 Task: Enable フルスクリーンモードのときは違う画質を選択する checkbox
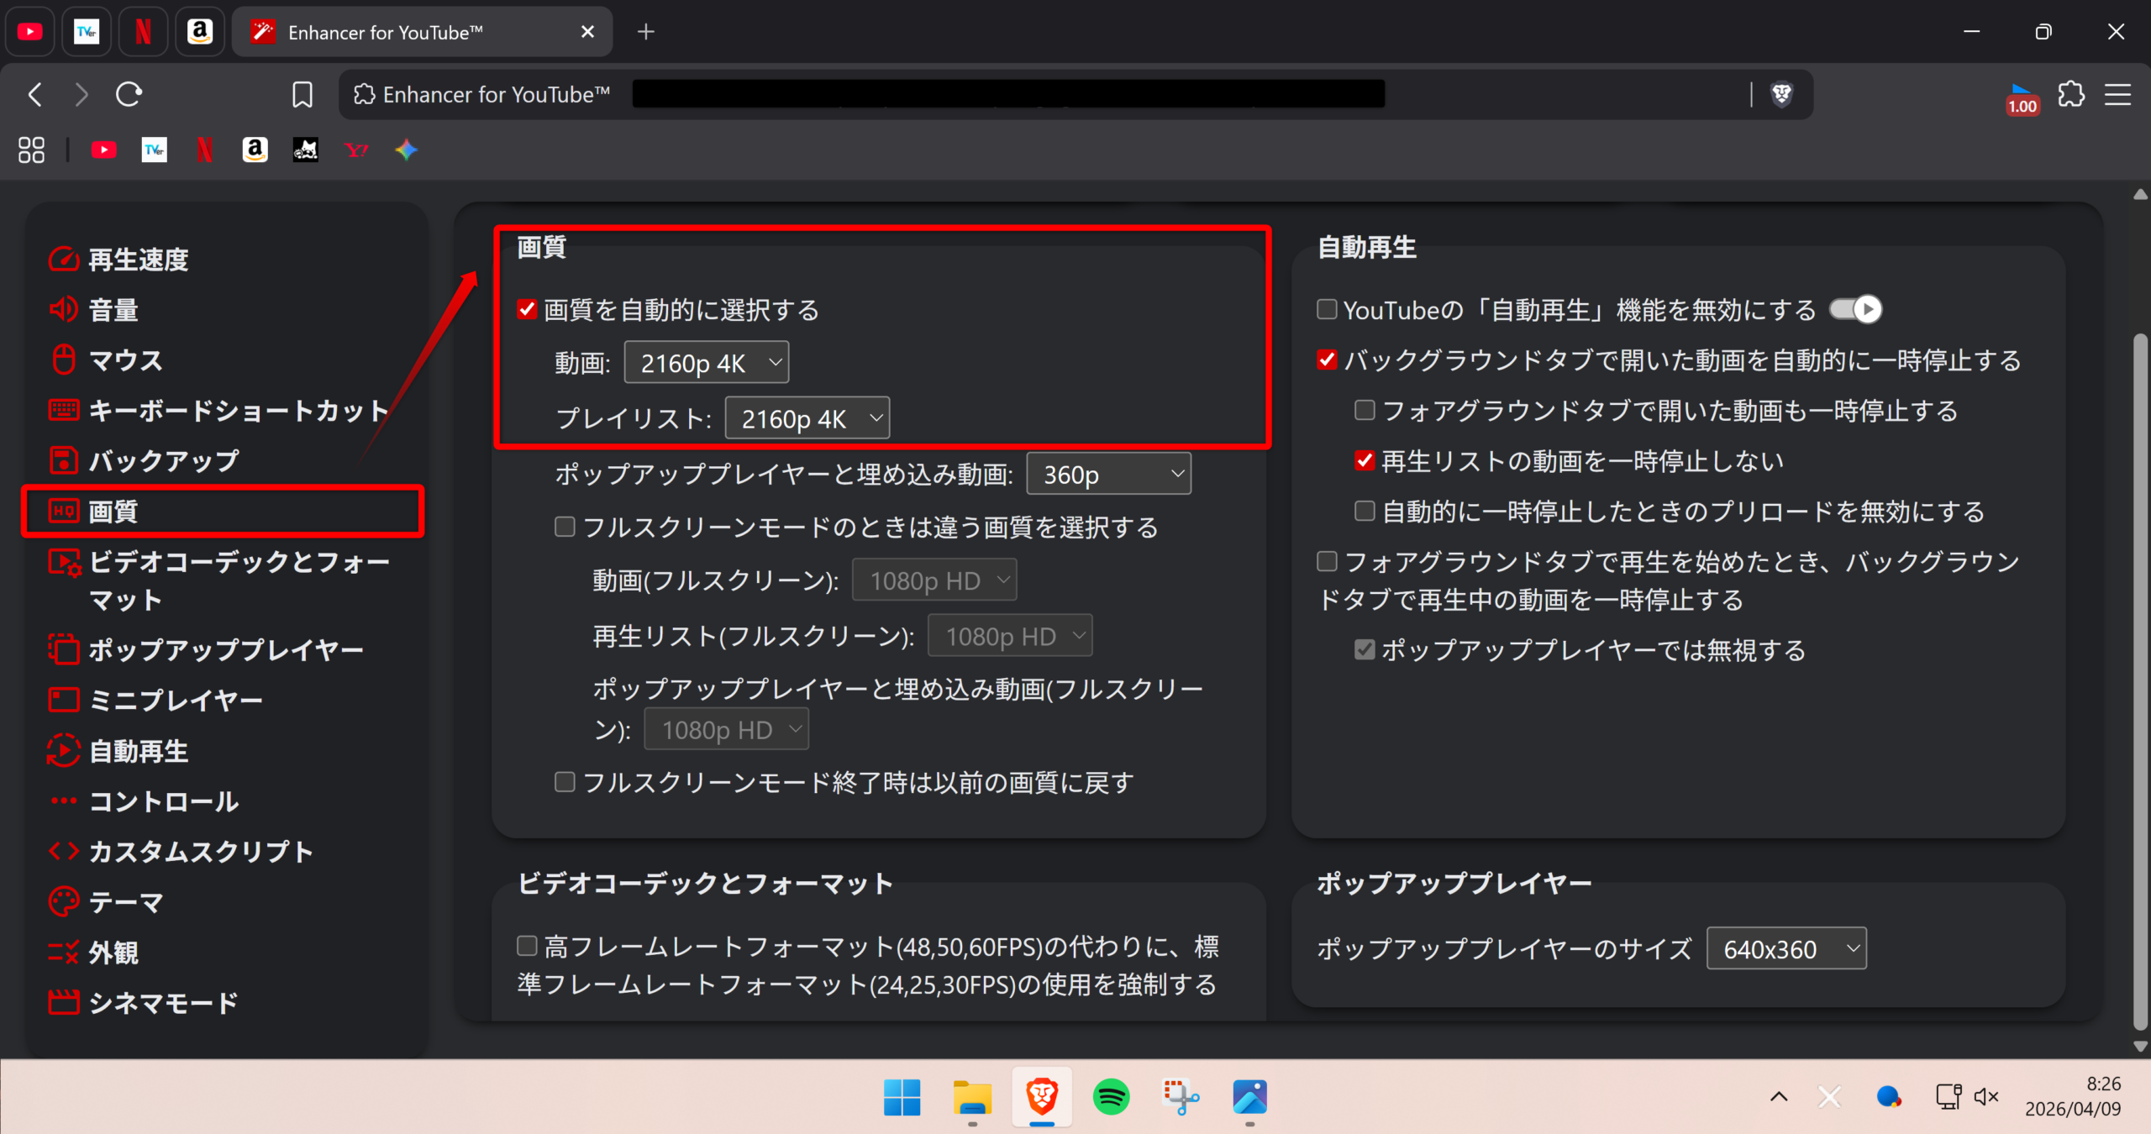click(565, 528)
